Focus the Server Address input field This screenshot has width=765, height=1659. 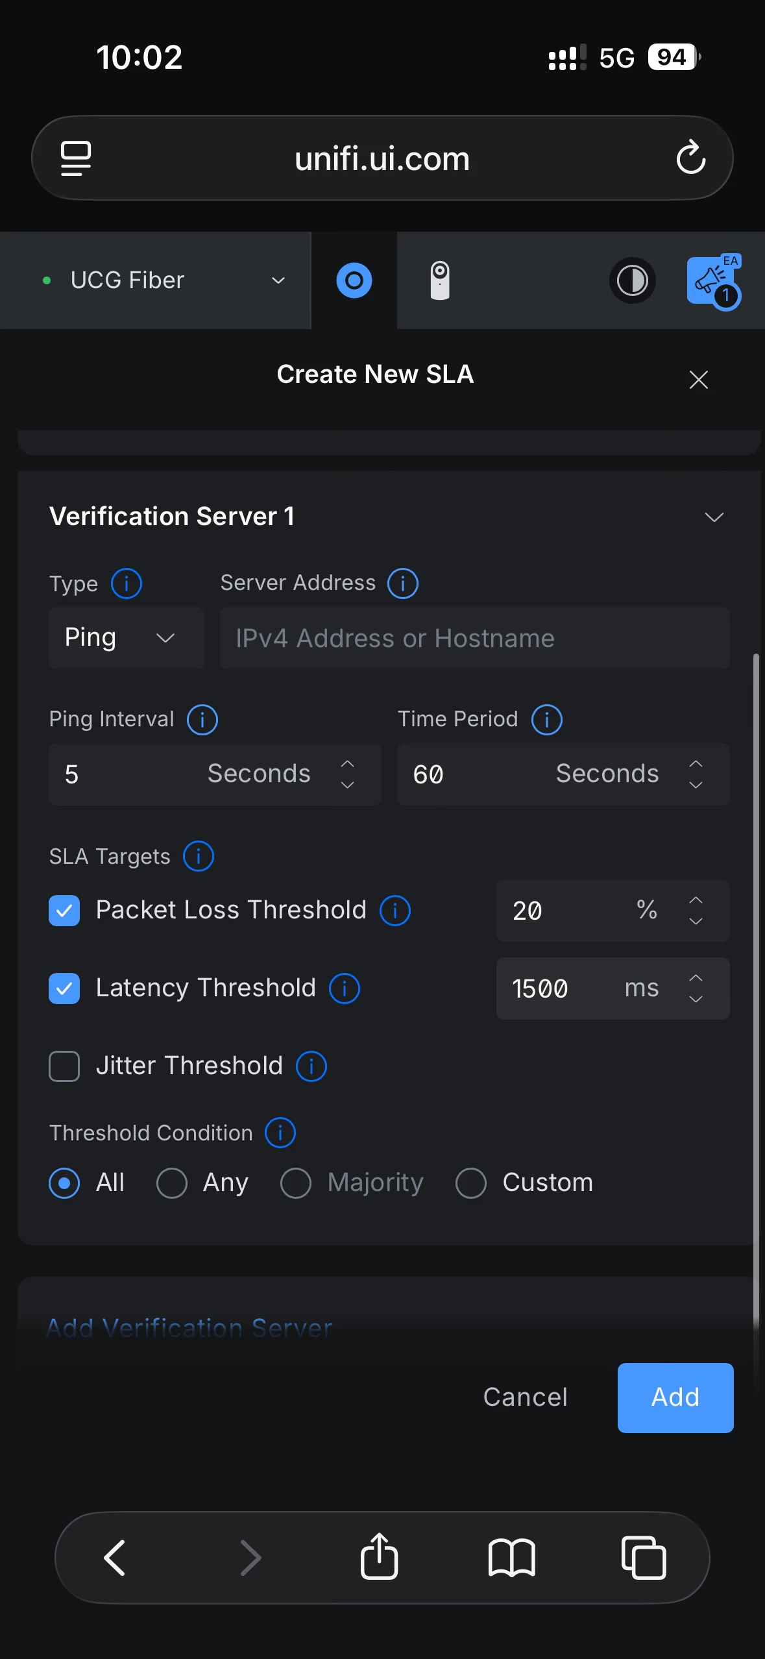[x=474, y=638]
